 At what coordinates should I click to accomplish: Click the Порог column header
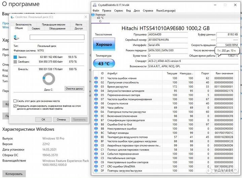[205, 73]
